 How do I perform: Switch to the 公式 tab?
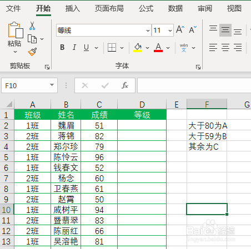click(146, 8)
